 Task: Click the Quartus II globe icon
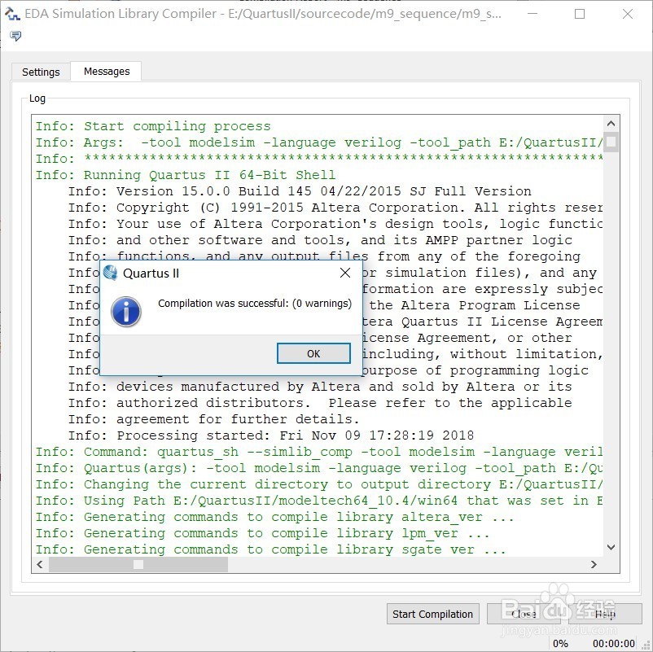coord(111,273)
